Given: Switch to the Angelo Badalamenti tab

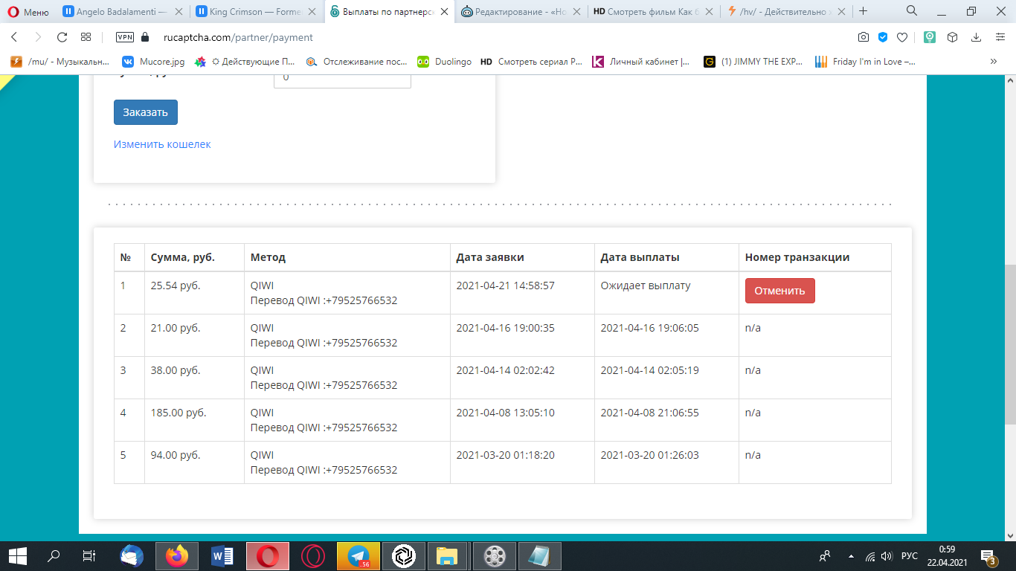Looking at the screenshot, I should click(x=123, y=12).
